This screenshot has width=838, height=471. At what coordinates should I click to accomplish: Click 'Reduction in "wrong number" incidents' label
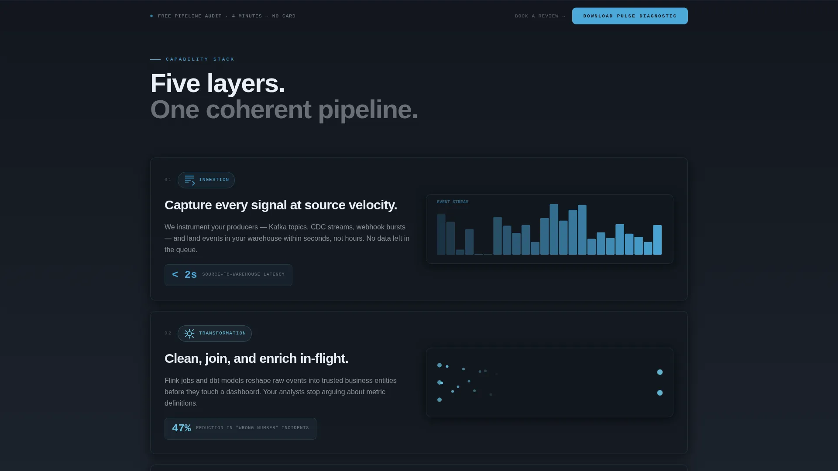pyautogui.click(x=252, y=428)
